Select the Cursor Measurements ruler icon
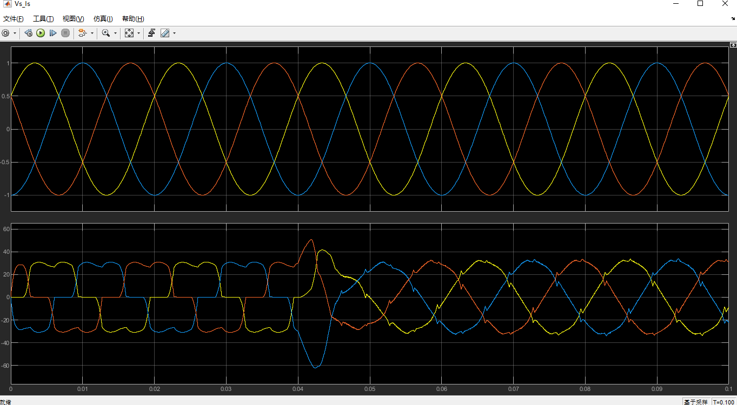Screen dimensions: 737x405 [x=164, y=33]
